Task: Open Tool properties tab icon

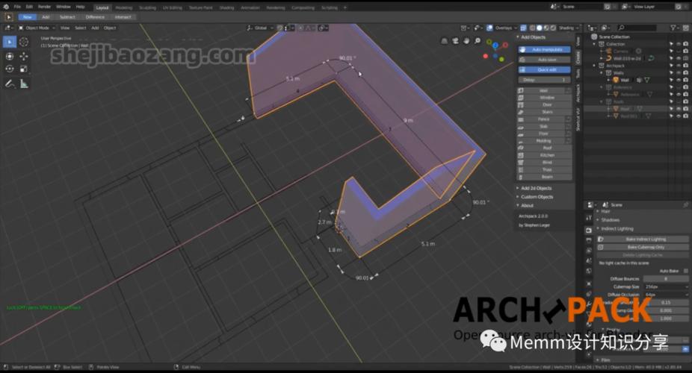Action: [589, 218]
